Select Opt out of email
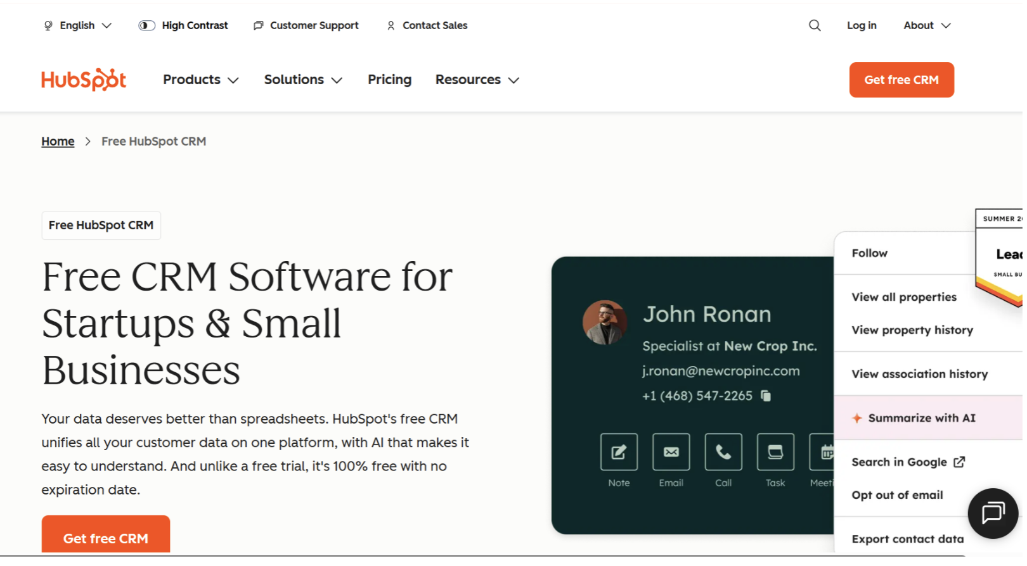Image resolution: width=1027 pixels, height=566 pixels. [898, 495]
